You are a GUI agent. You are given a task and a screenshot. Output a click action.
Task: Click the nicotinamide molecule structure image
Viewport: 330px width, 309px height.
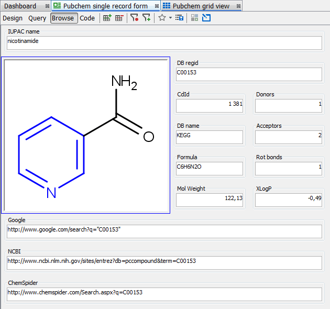(x=86, y=135)
